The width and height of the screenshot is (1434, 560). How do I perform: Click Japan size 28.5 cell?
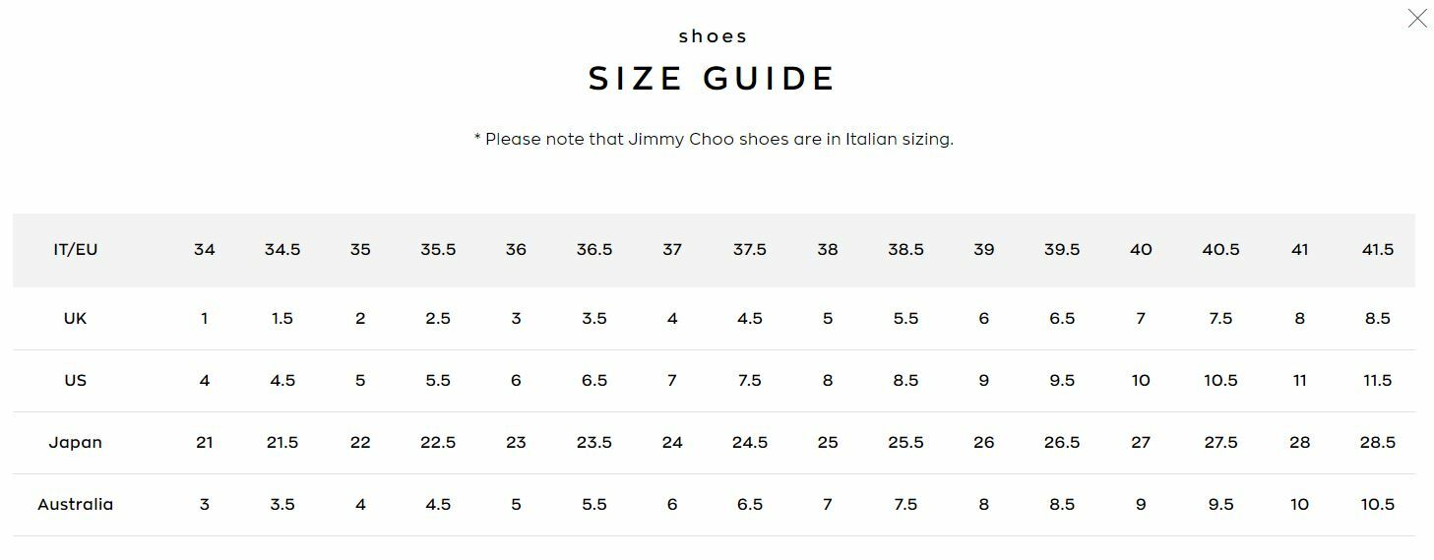1377,443
